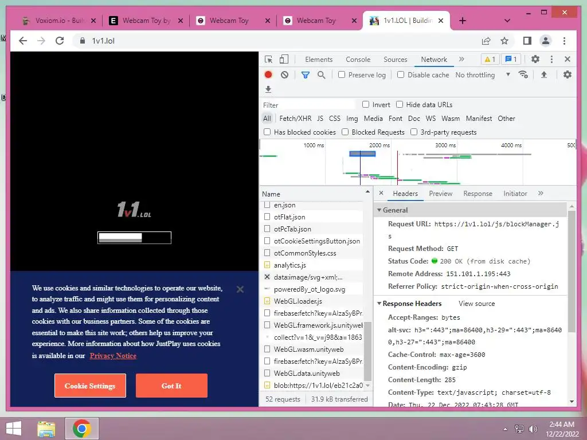587x440 pixels.
Task: Click the headers pane scrollbar thumb
Action: 572,271
